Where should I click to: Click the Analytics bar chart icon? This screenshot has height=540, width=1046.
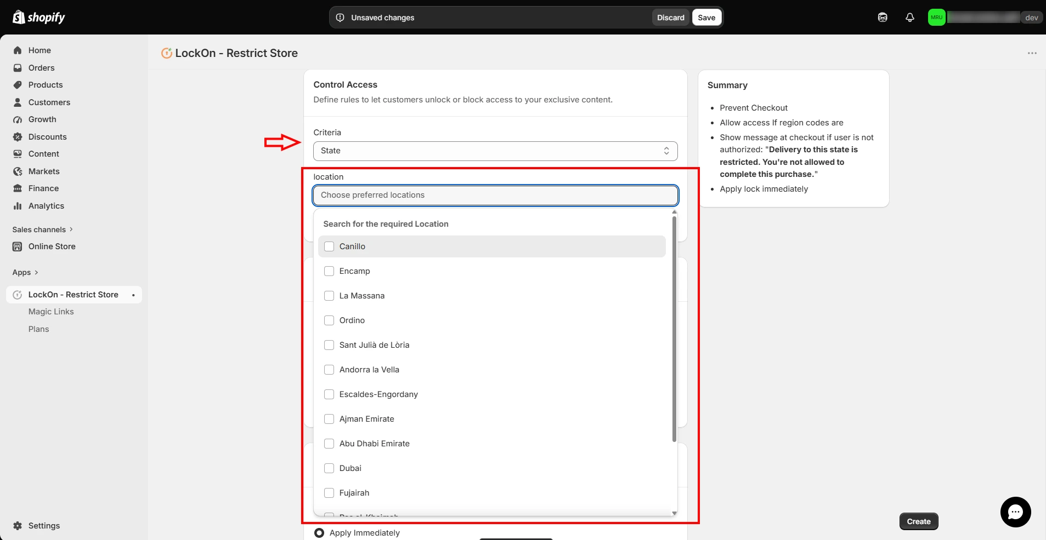point(18,206)
